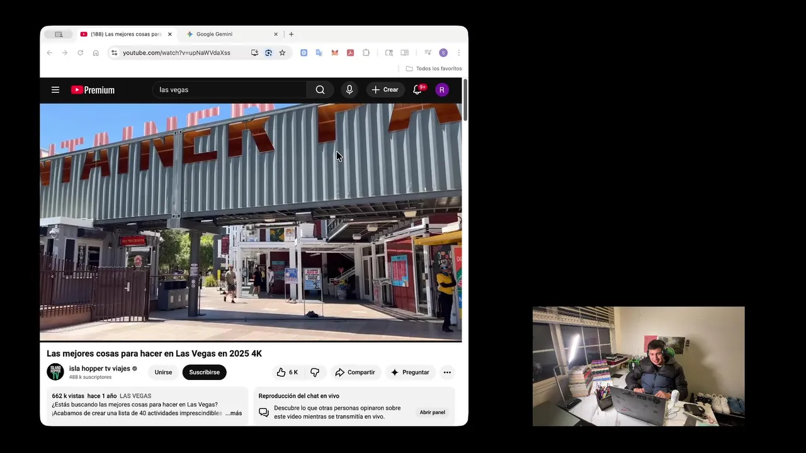Screen dimensions: 806x453
Task: Close the YouTube tab
Action: (169, 34)
